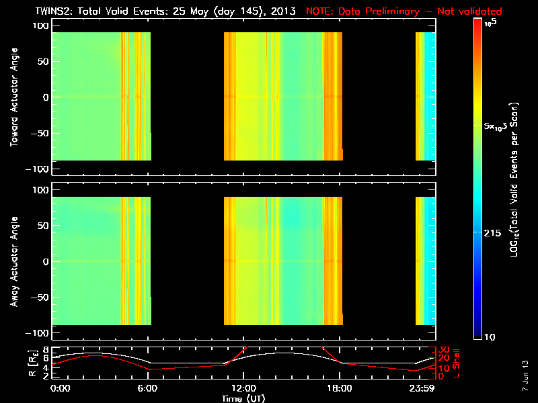Image resolution: width=538 pixels, height=403 pixels.
Task: Select the 215 color bar tick label
Action: point(492,233)
